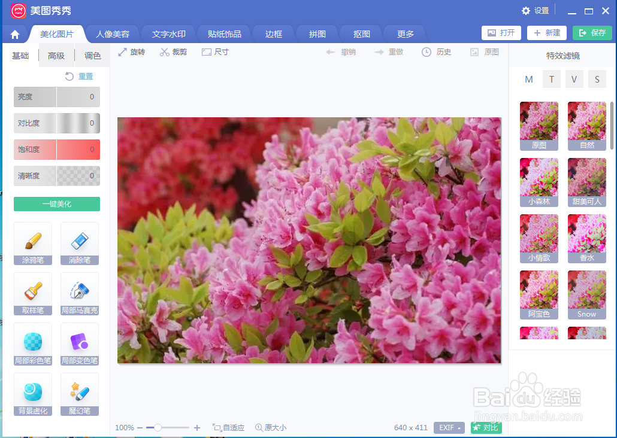Choose the 取样笔 sampling pen tool

(32, 294)
